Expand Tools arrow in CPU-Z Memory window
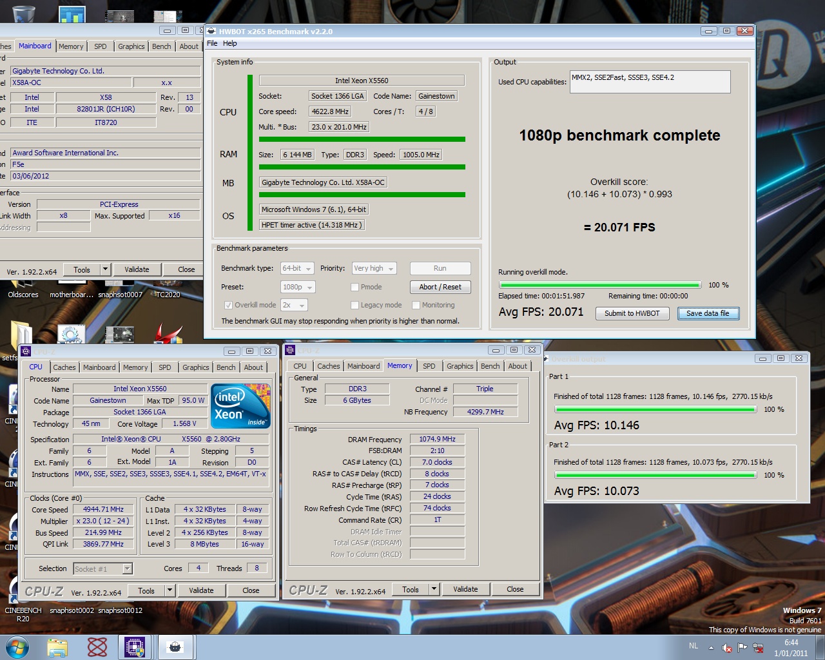Image resolution: width=825 pixels, height=660 pixels. (434, 589)
